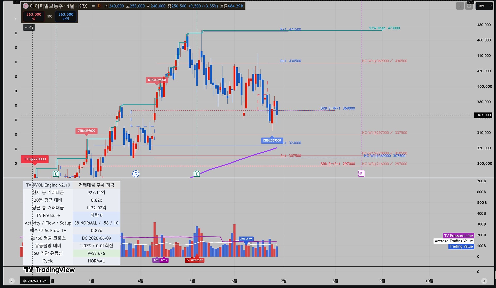
Task: Click the 하락 0 TV Pressure cell
Action: point(96,215)
